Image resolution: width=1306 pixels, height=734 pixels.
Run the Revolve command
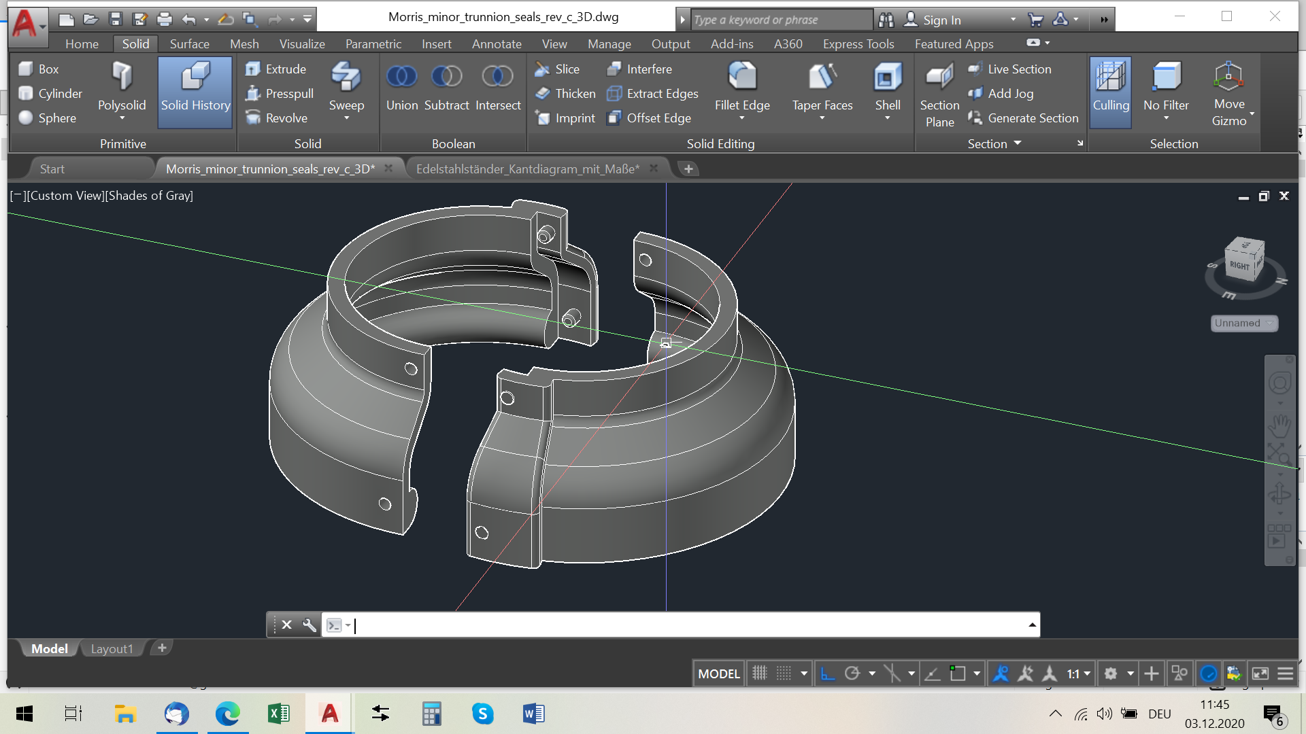[x=276, y=118]
